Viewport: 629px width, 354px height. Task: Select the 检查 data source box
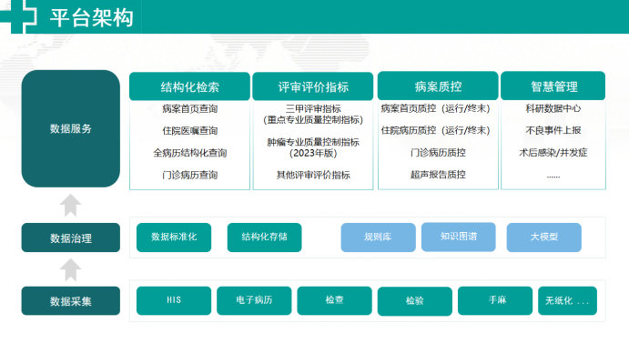pyautogui.click(x=335, y=300)
